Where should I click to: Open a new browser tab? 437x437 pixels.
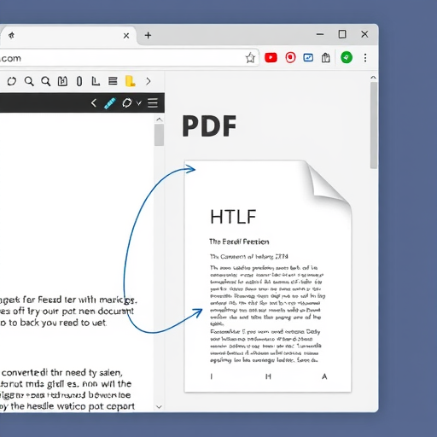[148, 35]
